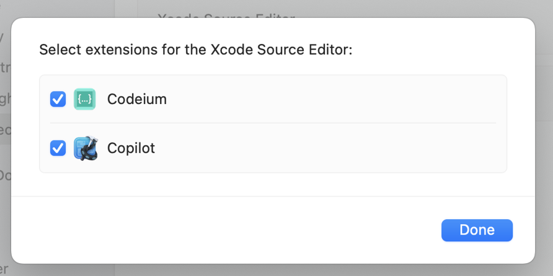Click the Copilot Xcode hammer icon

click(x=86, y=149)
